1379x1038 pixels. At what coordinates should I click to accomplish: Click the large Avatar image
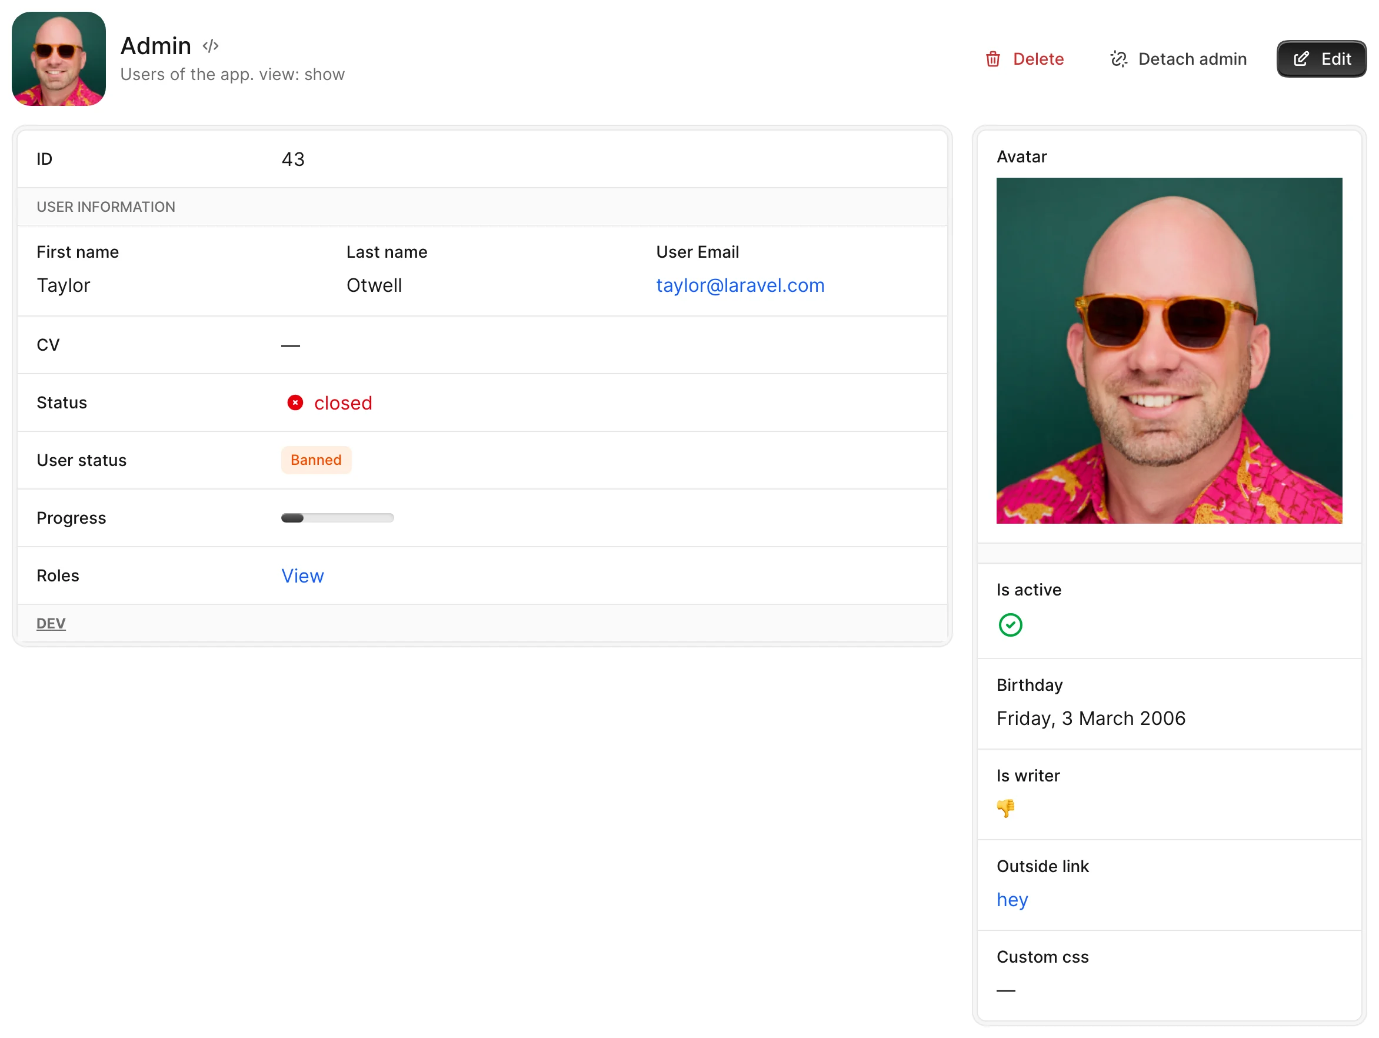click(x=1169, y=351)
